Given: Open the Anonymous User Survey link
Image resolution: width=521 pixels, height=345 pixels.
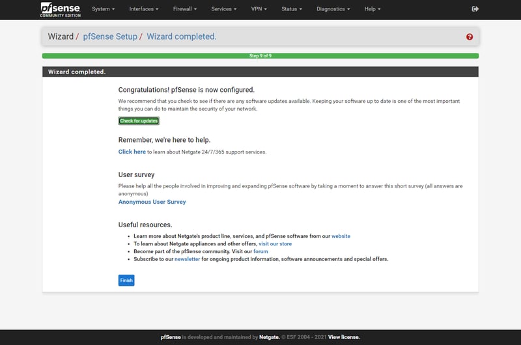Looking at the screenshot, I should [x=152, y=202].
